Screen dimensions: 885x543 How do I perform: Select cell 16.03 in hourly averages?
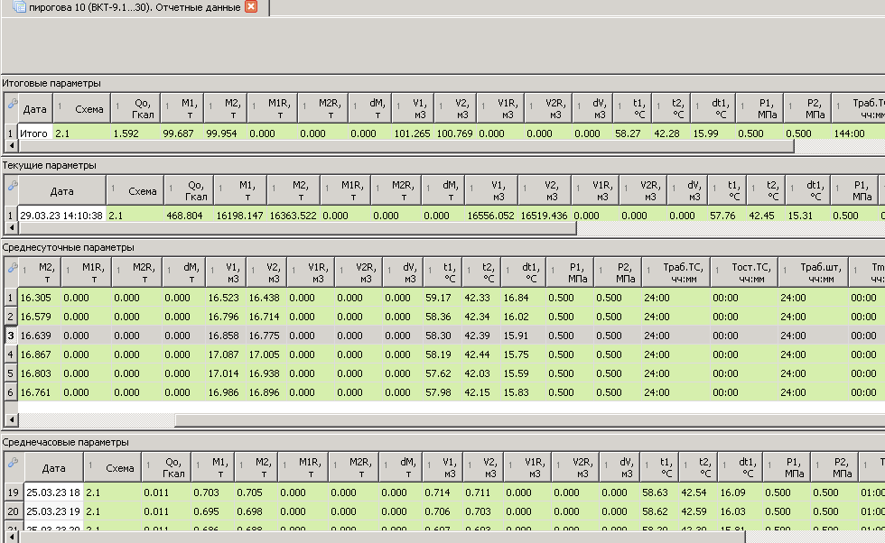click(740, 511)
